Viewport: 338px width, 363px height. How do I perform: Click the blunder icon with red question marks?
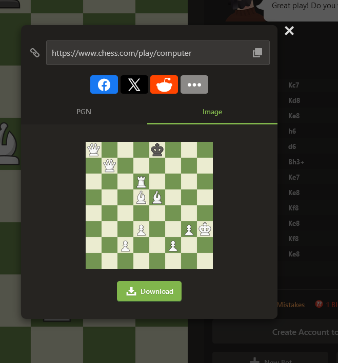tap(319, 304)
